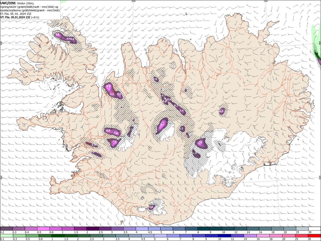Choose the darkest purple 2 swatch in snow scale
Image resolution: width=321 pixels, height=241 pixels.
(x=93, y=229)
